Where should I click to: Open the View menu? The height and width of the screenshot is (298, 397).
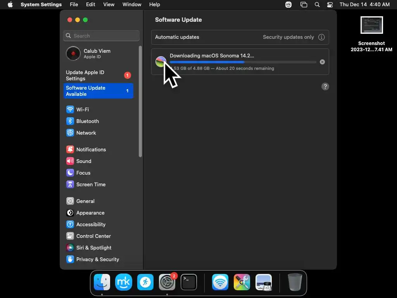tap(109, 5)
